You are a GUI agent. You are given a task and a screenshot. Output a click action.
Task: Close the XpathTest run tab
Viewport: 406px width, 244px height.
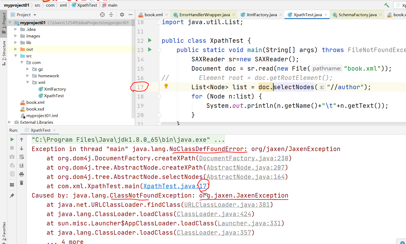[54, 130]
